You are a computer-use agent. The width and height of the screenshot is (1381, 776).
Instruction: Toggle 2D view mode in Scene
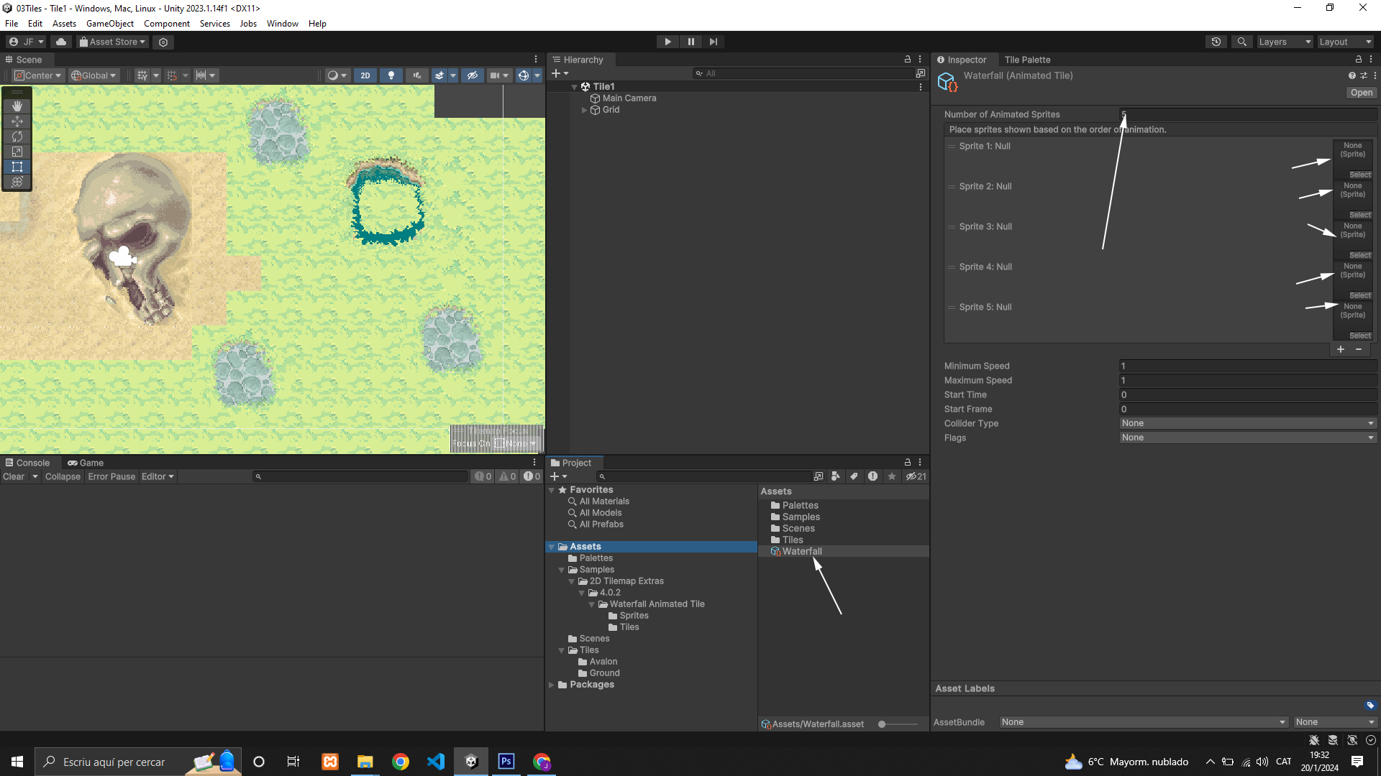tap(365, 75)
